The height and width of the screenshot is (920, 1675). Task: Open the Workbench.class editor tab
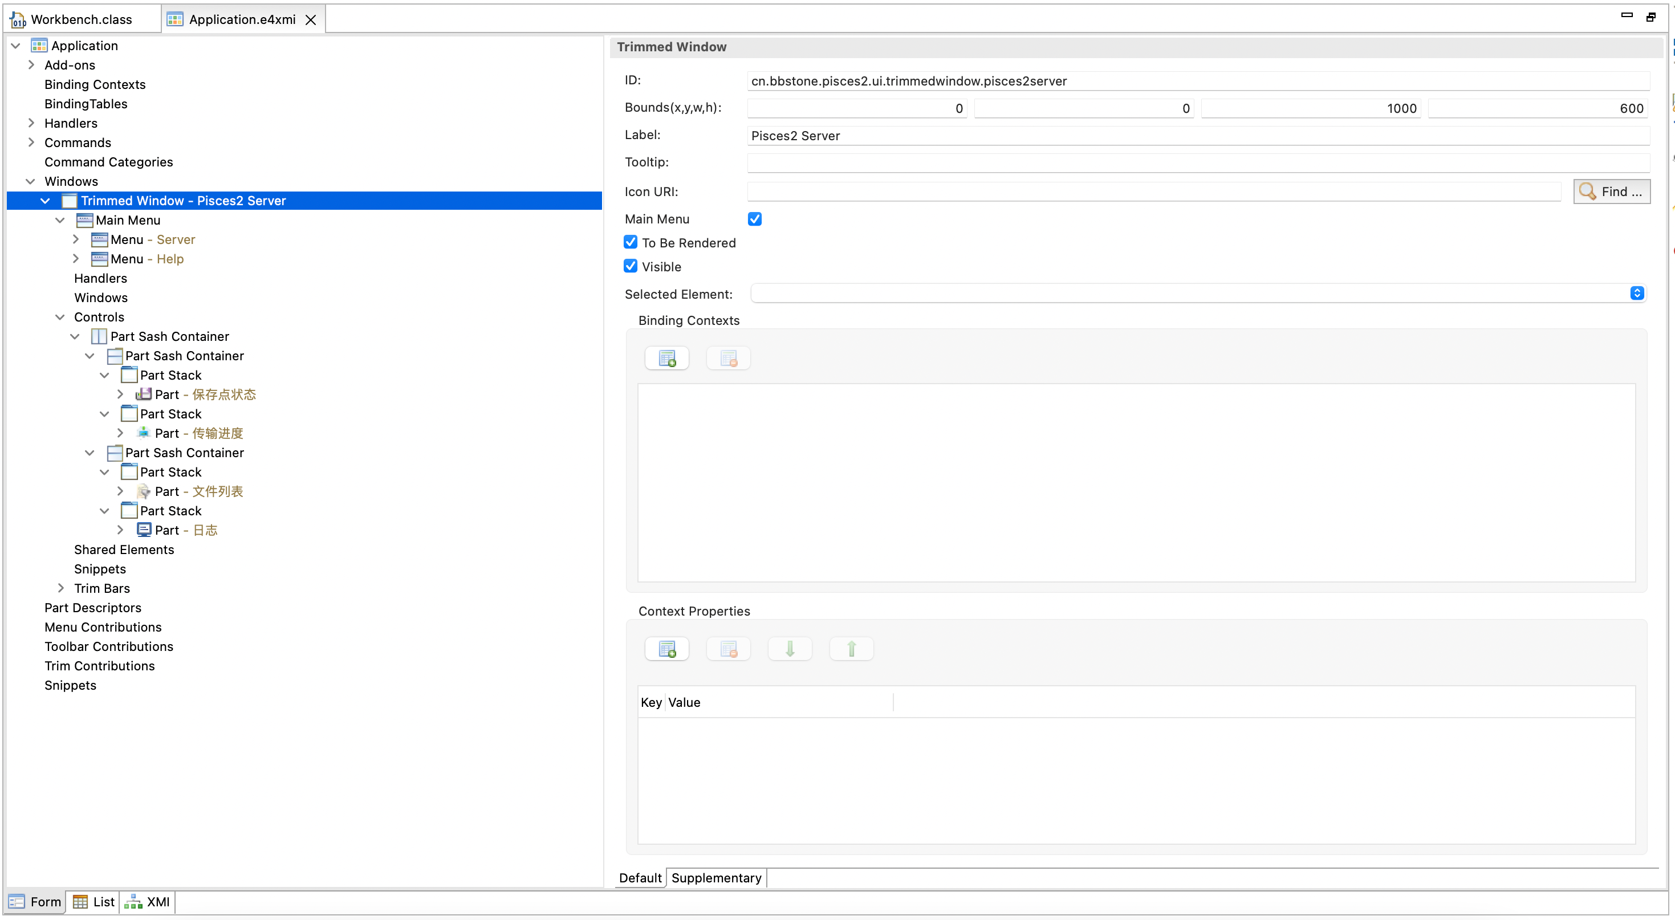(x=80, y=19)
